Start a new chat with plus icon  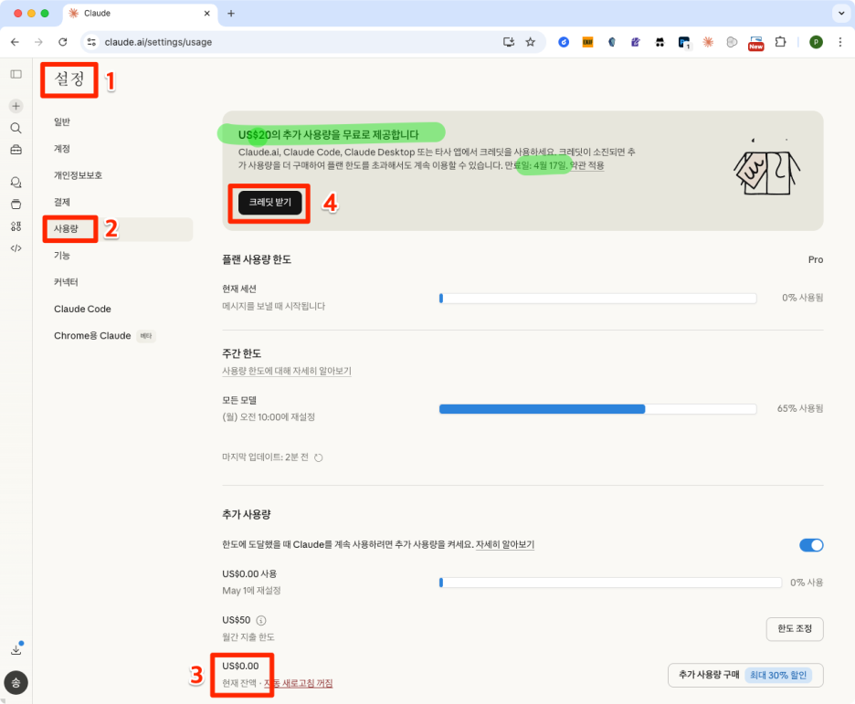[x=16, y=106]
